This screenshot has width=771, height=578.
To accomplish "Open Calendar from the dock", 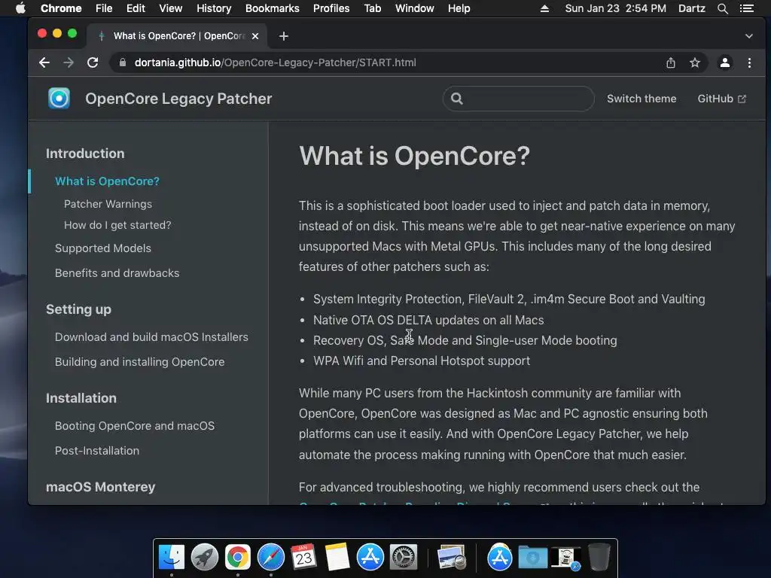I will coord(303,558).
